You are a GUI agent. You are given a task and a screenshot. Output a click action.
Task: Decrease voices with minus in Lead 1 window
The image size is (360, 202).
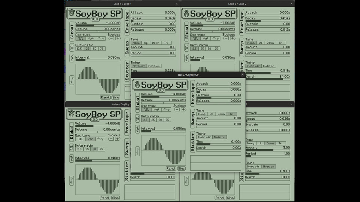(111, 38)
